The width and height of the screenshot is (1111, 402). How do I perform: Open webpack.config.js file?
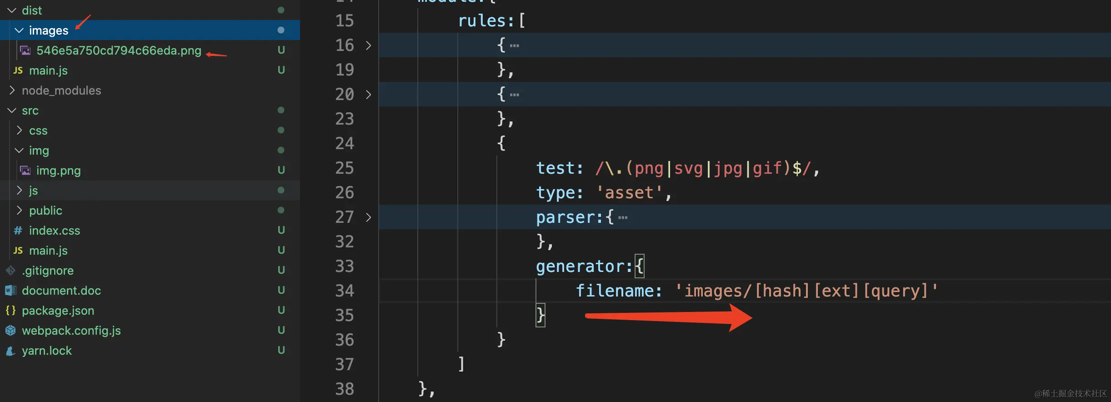[x=71, y=331]
